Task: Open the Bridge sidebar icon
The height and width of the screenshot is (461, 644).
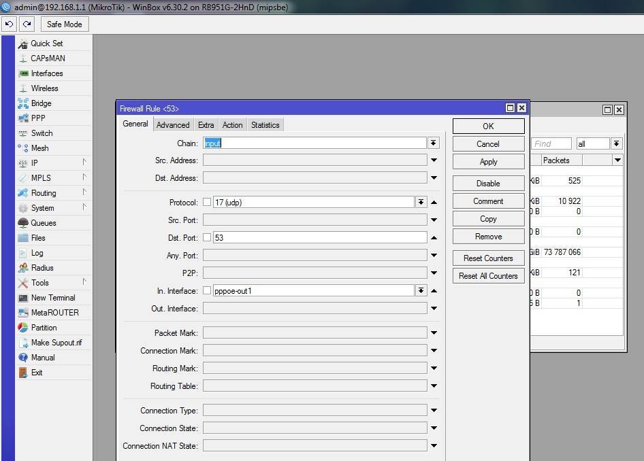Action: tap(23, 103)
